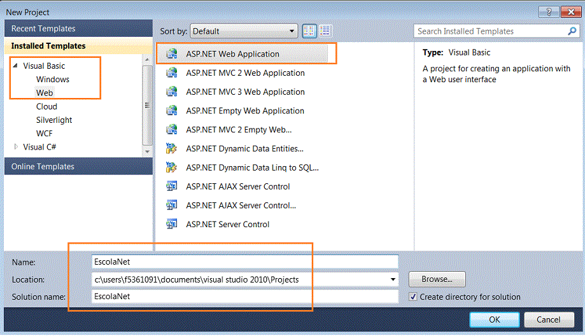
Task: Select the WCF category
Action: point(45,134)
